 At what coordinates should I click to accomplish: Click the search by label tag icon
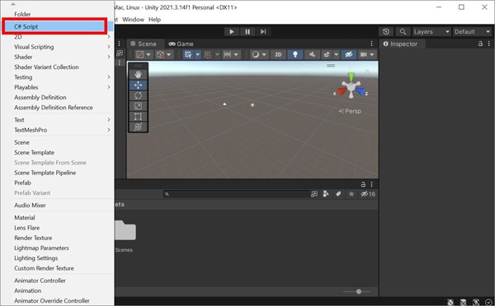point(338,194)
